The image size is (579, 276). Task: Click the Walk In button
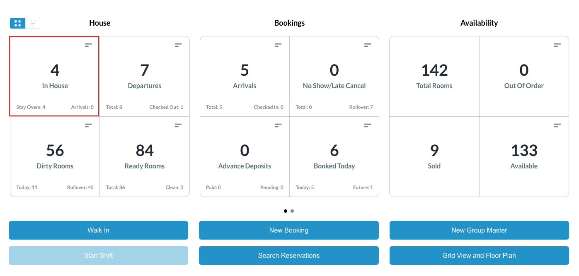[98, 230]
